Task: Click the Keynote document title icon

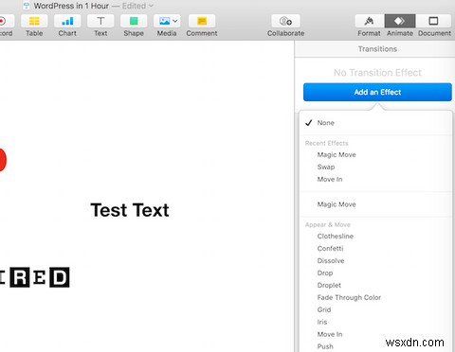Action: tap(27, 6)
